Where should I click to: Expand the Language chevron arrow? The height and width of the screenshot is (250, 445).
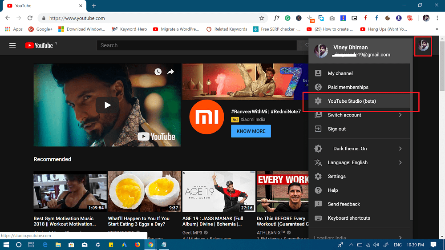[400, 162]
